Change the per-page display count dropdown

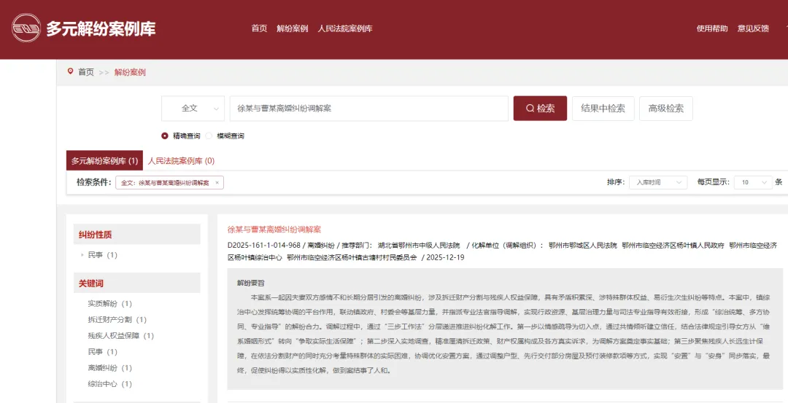click(x=752, y=182)
